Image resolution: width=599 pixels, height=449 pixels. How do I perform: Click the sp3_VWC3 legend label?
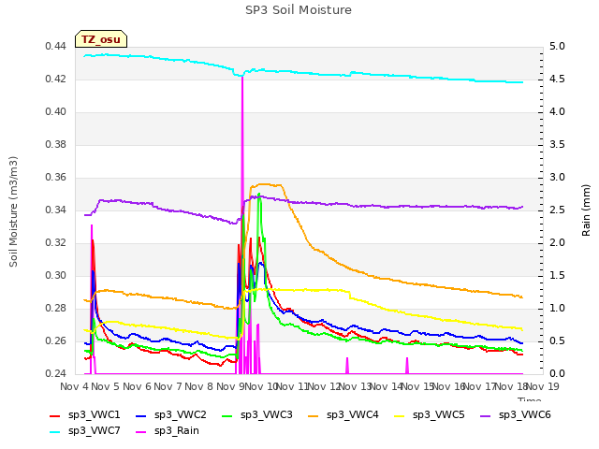click(266, 414)
